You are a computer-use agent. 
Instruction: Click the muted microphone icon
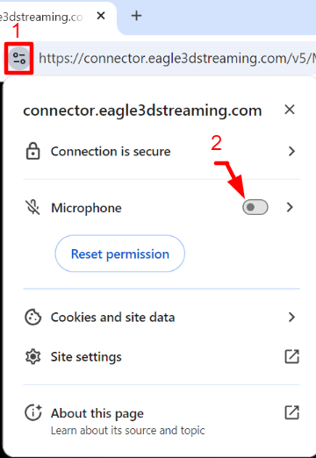pyautogui.click(x=32, y=207)
